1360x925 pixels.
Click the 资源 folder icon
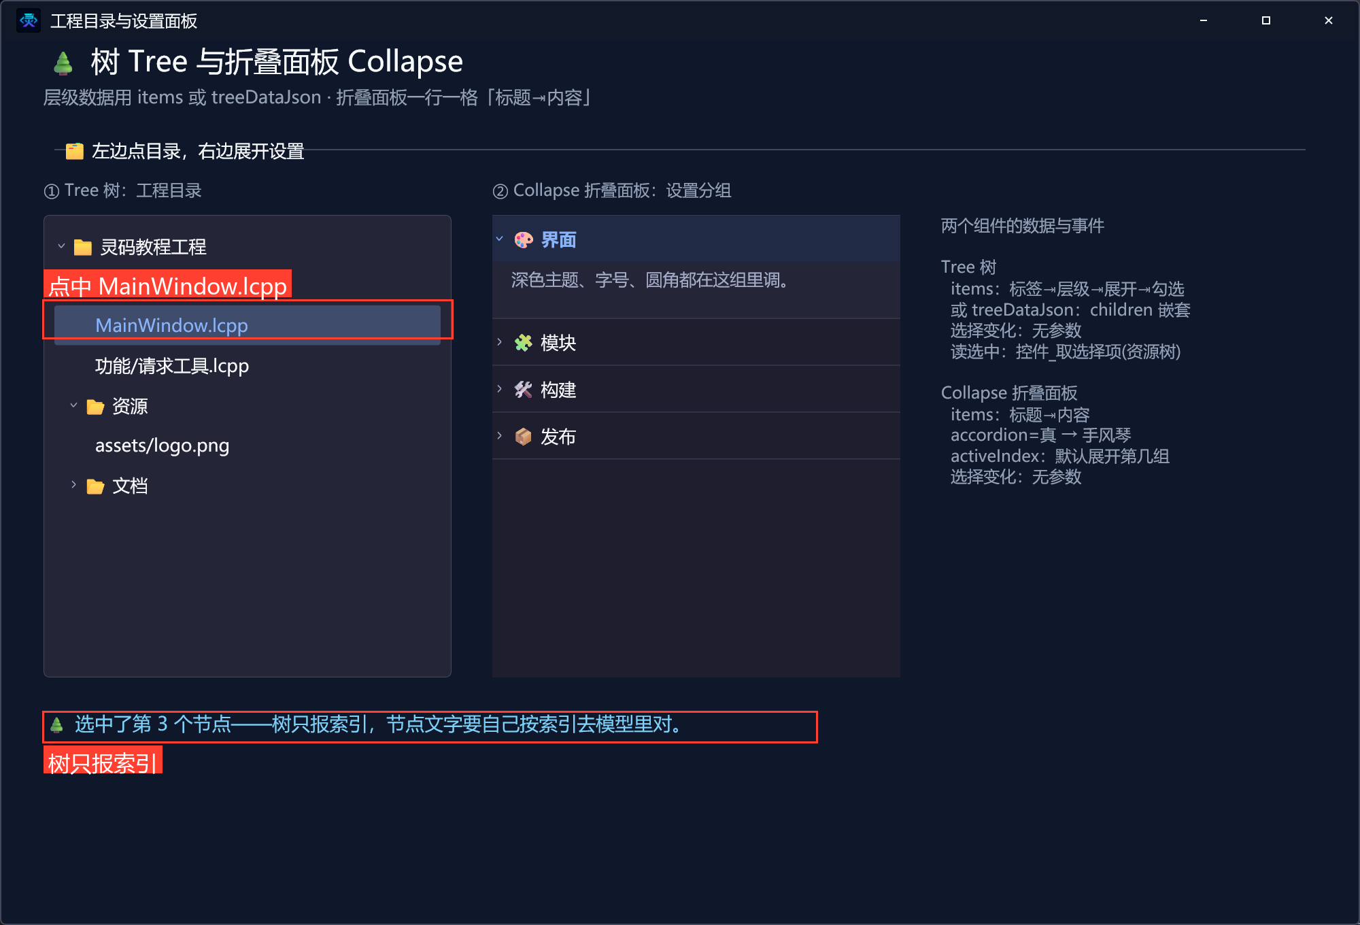pos(95,407)
